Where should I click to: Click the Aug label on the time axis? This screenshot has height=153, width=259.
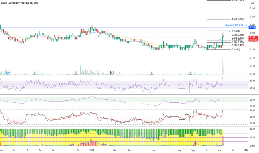coord(179,150)
